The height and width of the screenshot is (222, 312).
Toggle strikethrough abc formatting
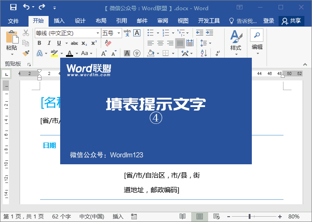[x=74, y=43]
